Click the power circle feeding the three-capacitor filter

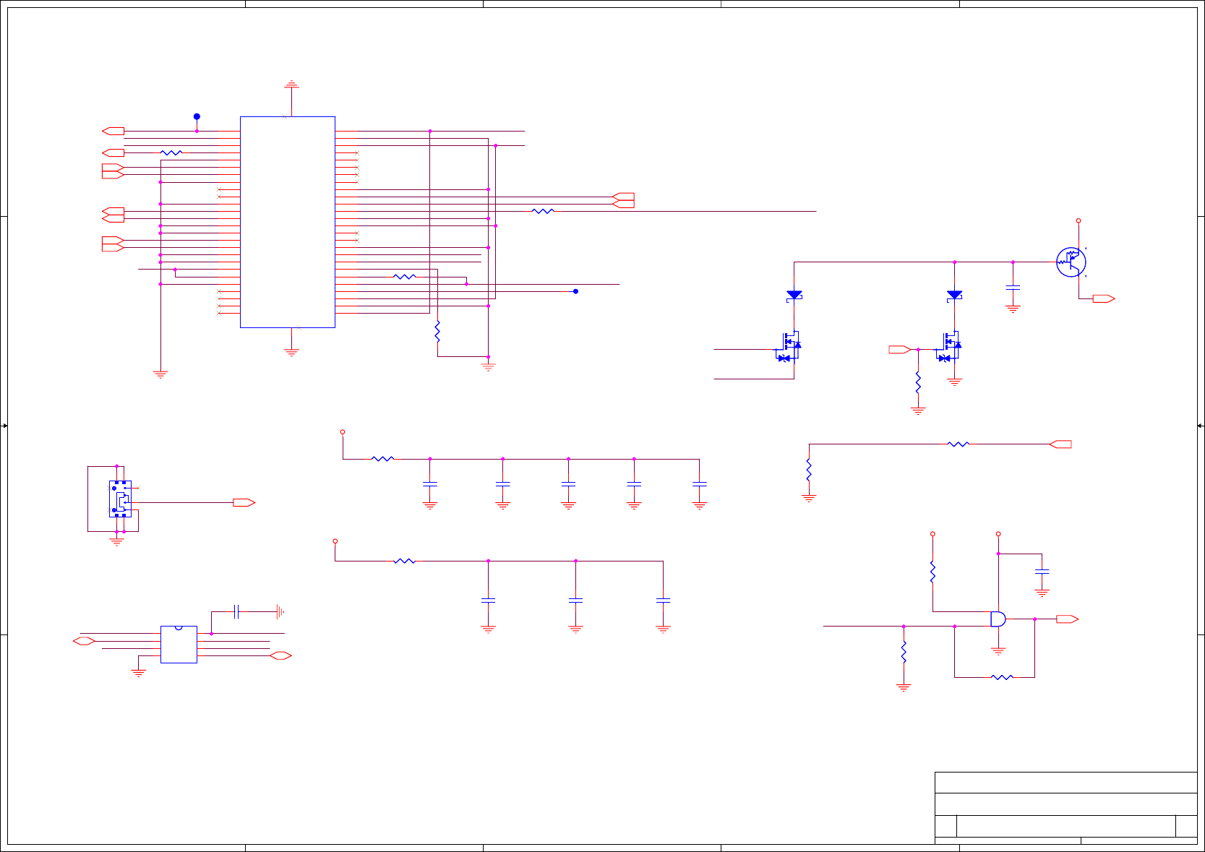[335, 541]
